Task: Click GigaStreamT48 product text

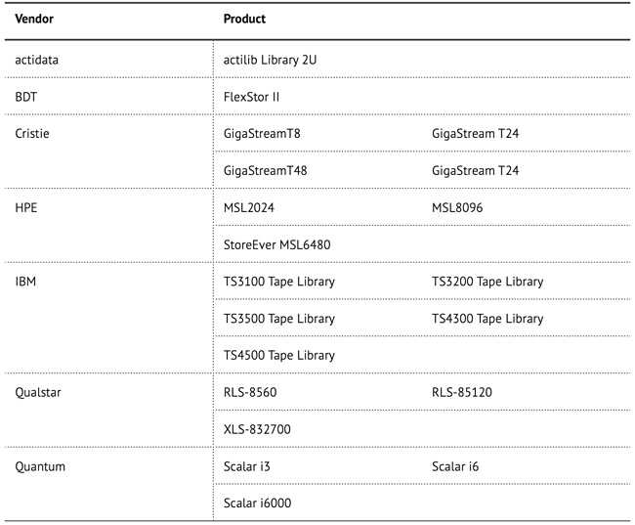Action: point(265,170)
